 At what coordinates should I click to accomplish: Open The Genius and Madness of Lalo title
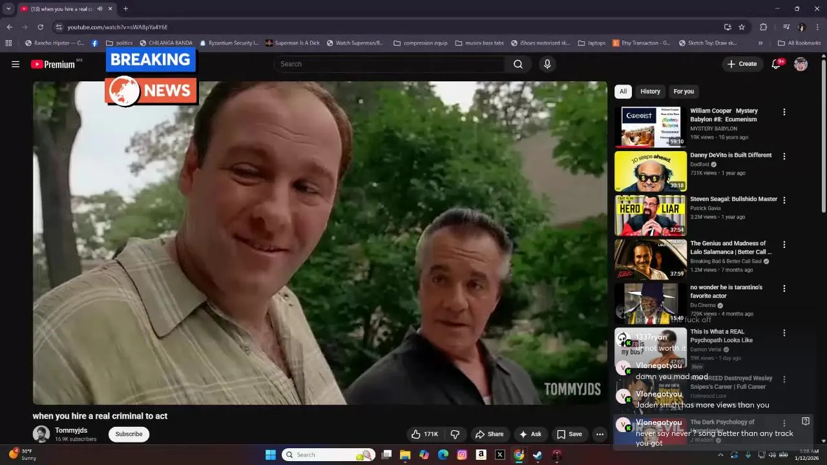click(x=731, y=247)
